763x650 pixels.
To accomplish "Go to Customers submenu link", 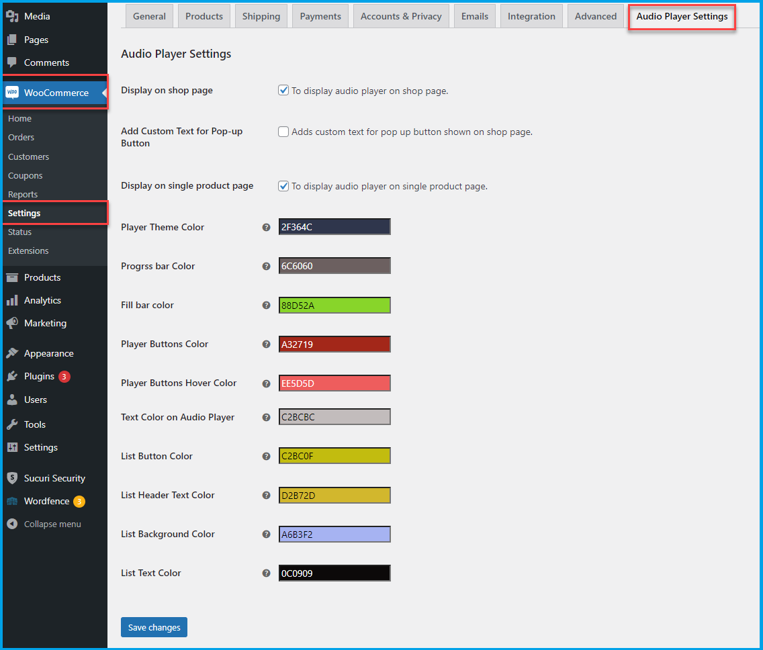I will point(28,156).
